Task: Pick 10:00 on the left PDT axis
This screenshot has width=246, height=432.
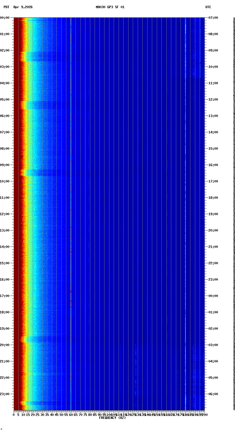Action: click(5, 181)
